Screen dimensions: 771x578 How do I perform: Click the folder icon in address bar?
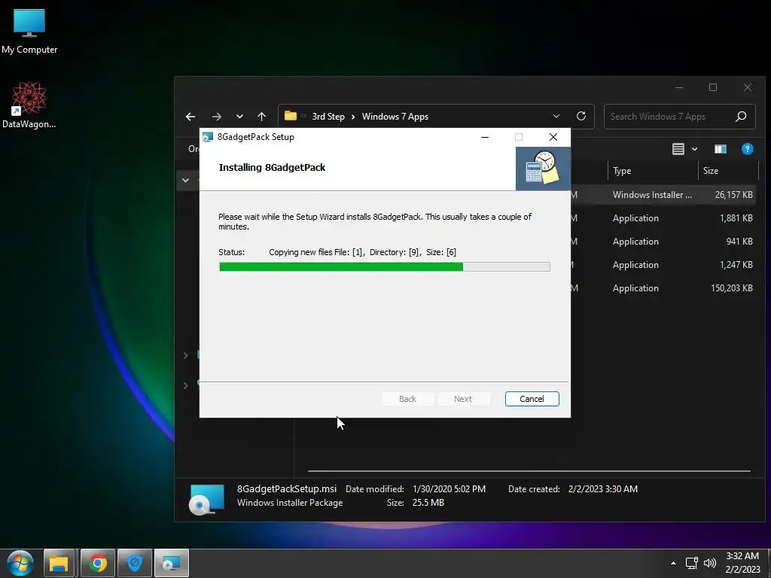(x=291, y=116)
